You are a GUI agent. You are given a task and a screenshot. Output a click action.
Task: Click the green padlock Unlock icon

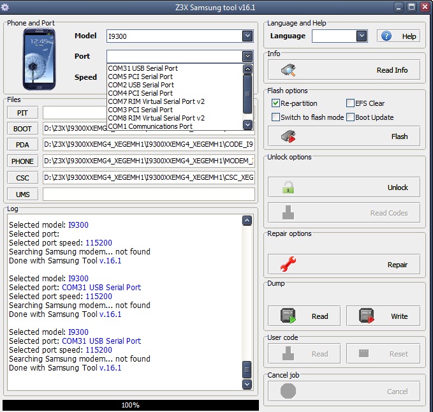tap(288, 188)
